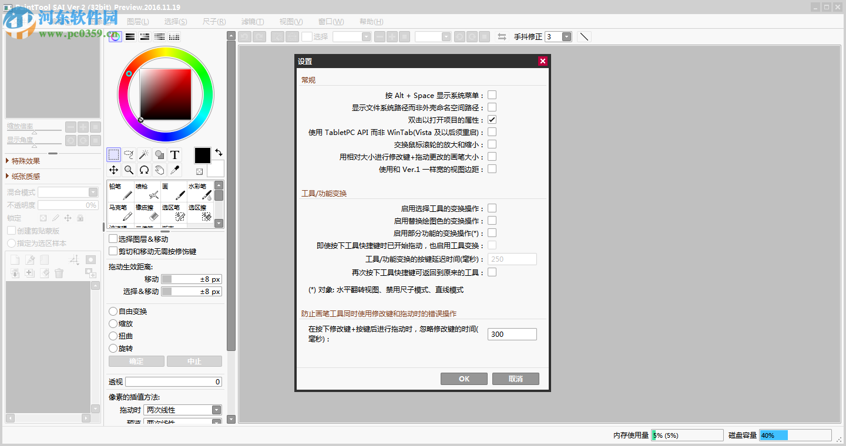Screen dimensions: 846x446
Task: Select the 旋转 transform radio button
Action: [x=113, y=348]
